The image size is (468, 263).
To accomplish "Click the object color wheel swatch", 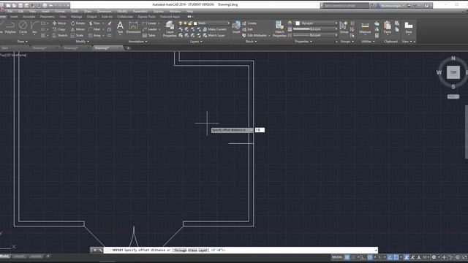I will [290, 23].
